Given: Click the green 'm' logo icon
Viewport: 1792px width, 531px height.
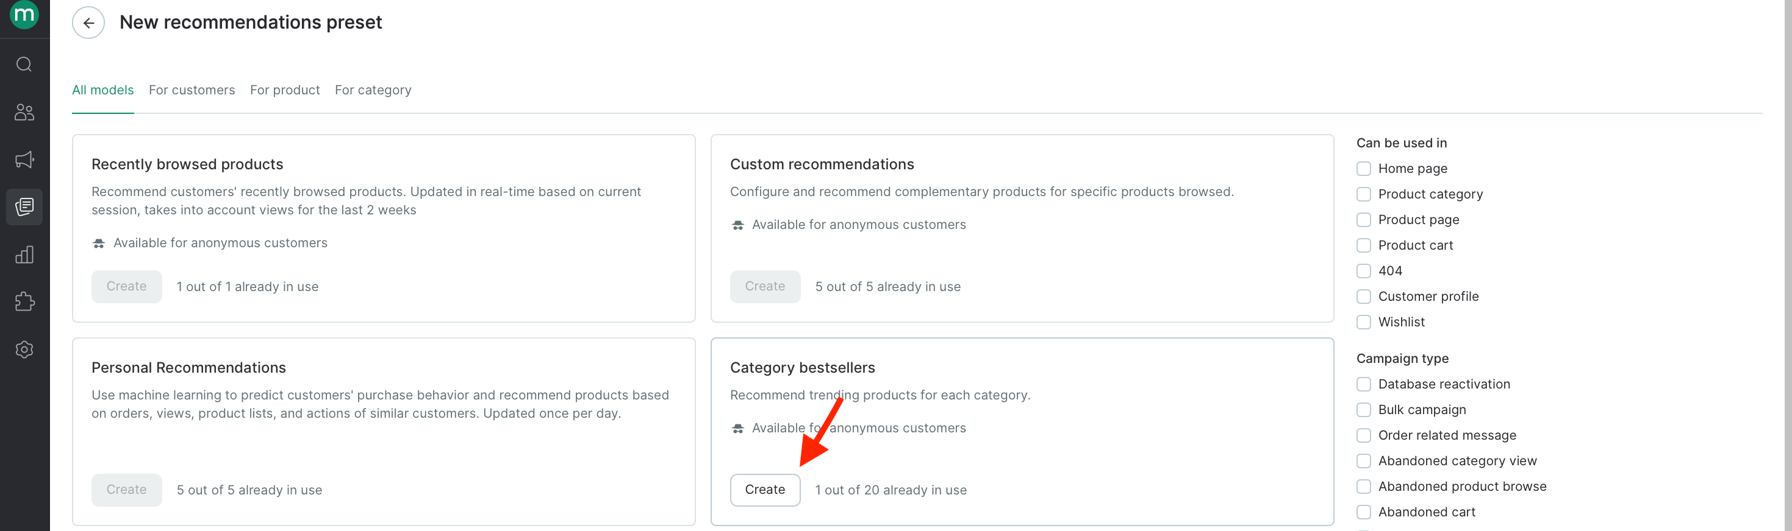Looking at the screenshot, I should point(24,14).
